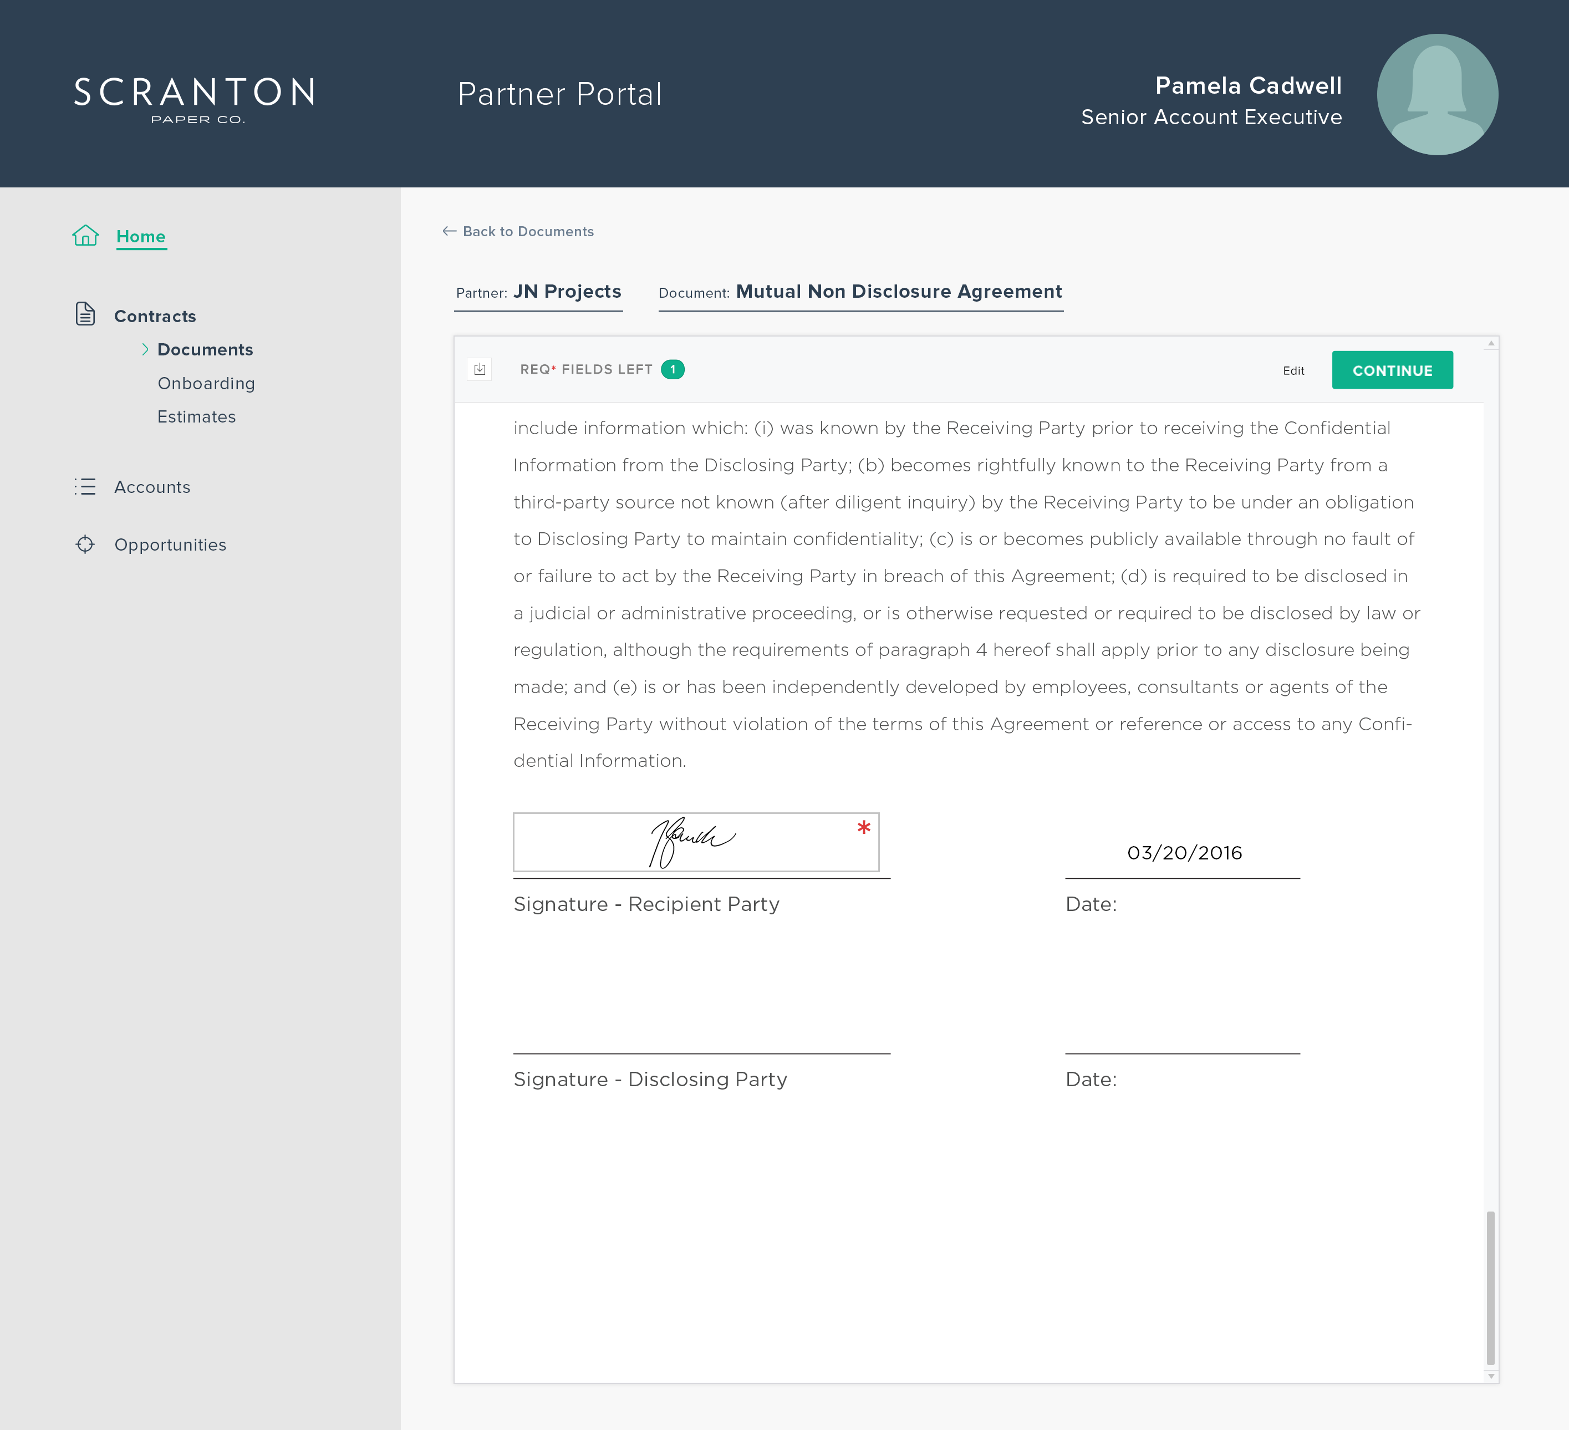Open the Estimates submenu item

pyautogui.click(x=196, y=416)
